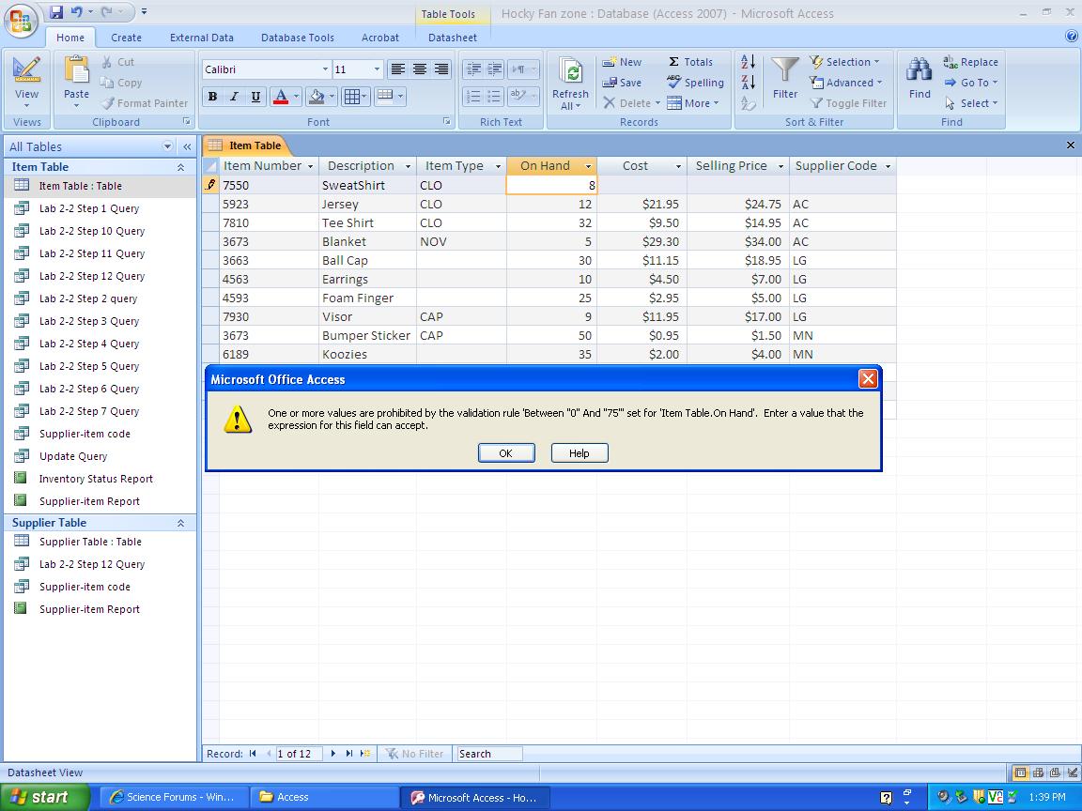Click the current record number box

click(299, 754)
